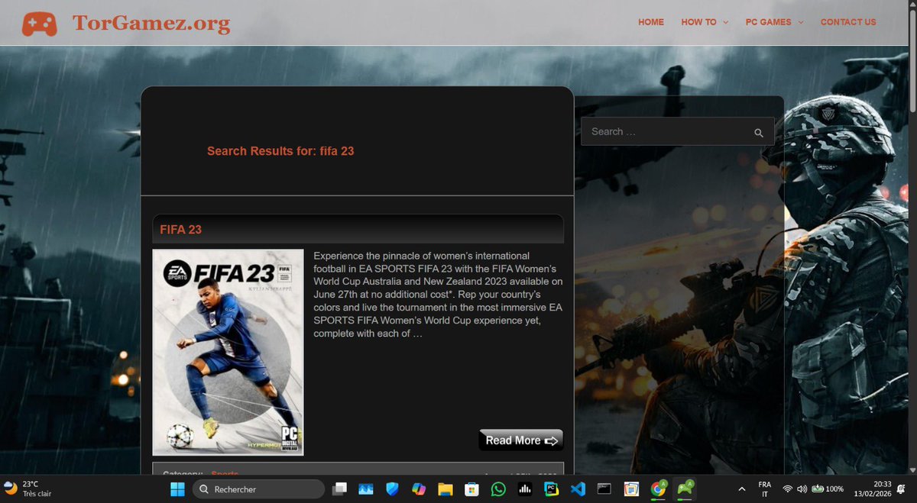Go to the HOME menu item
The height and width of the screenshot is (503, 917).
[651, 22]
